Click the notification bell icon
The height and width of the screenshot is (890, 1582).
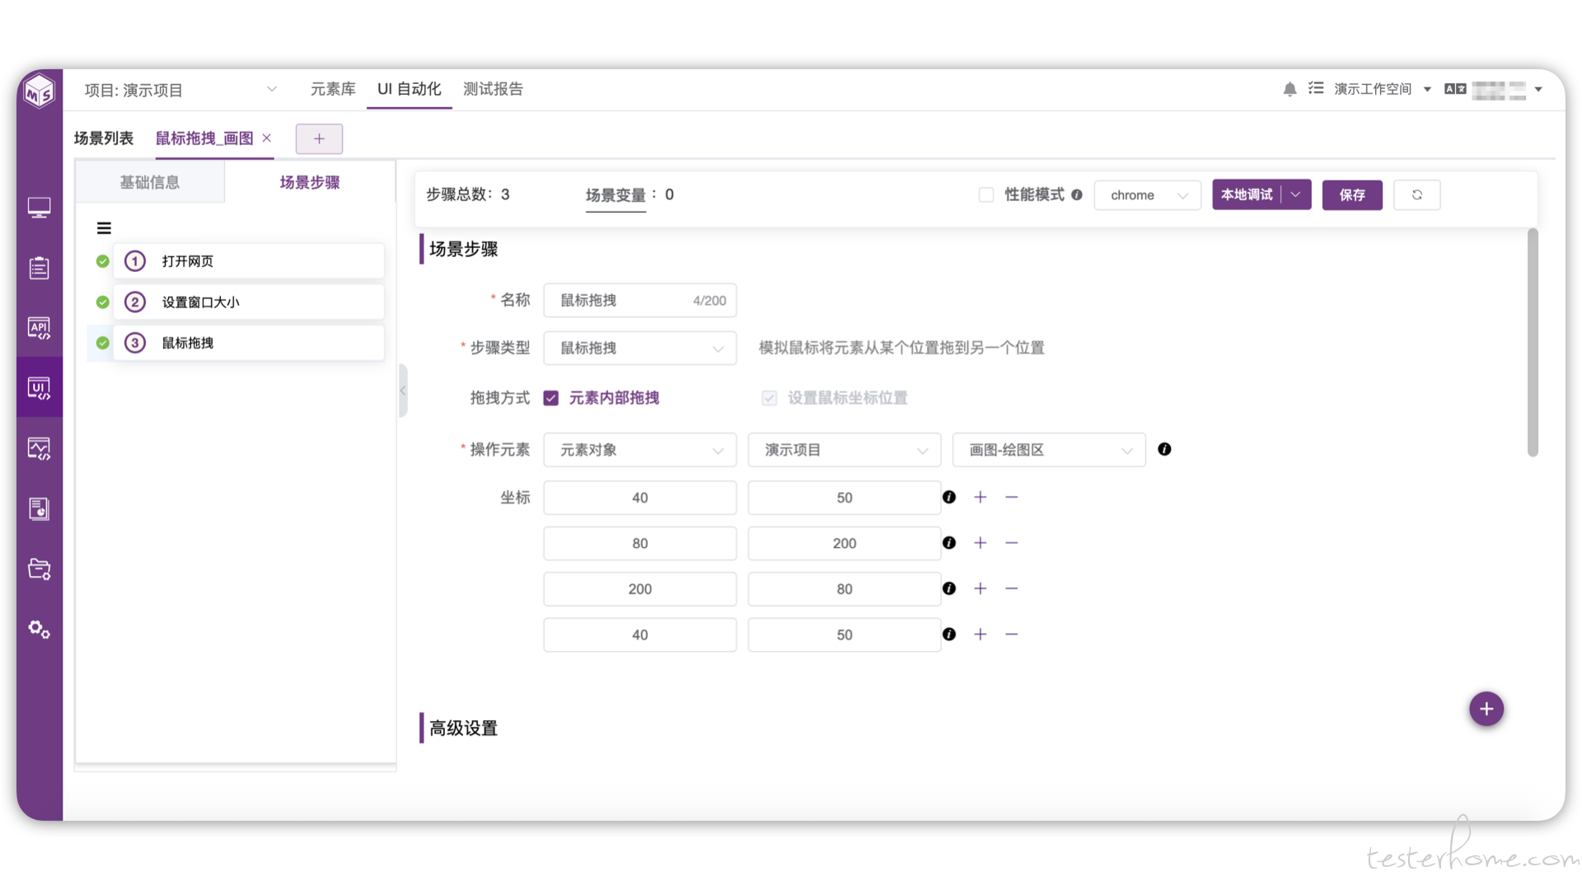click(x=1289, y=89)
